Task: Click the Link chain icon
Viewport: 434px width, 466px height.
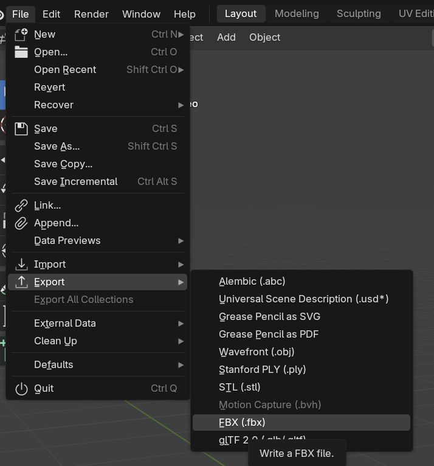Action: (21, 206)
